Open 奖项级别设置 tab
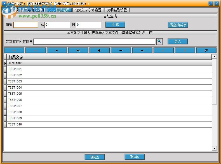 tap(117, 10)
